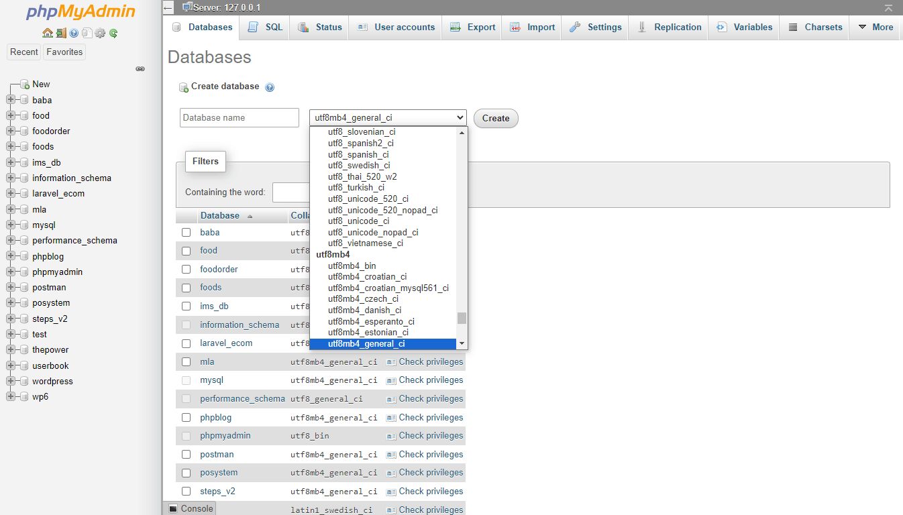Open the information_schema link in table

(x=240, y=325)
